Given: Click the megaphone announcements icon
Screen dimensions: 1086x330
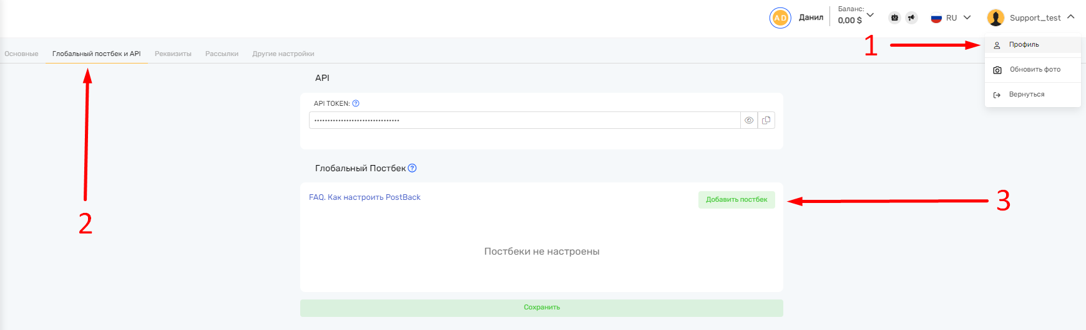Looking at the screenshot, I should pos(911,18).
